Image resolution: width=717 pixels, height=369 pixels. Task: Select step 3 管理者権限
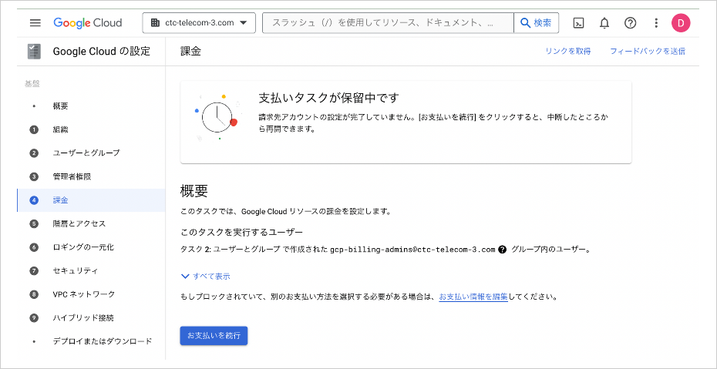92,176
